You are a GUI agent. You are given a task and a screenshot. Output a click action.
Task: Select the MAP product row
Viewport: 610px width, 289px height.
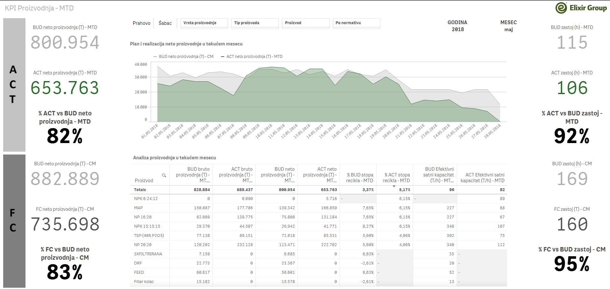click(318, 208)
